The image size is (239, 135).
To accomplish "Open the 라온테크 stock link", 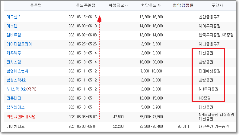I will tap(14, 98).
